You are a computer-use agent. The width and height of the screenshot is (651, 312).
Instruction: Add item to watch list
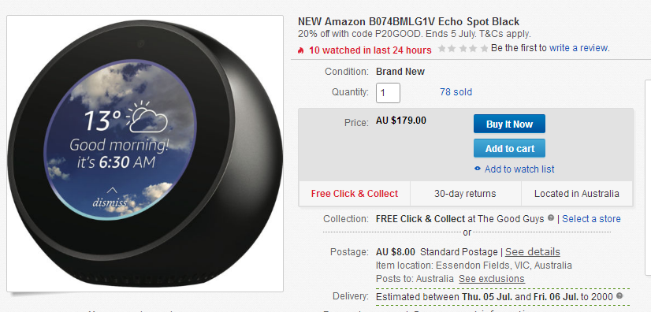519,169
